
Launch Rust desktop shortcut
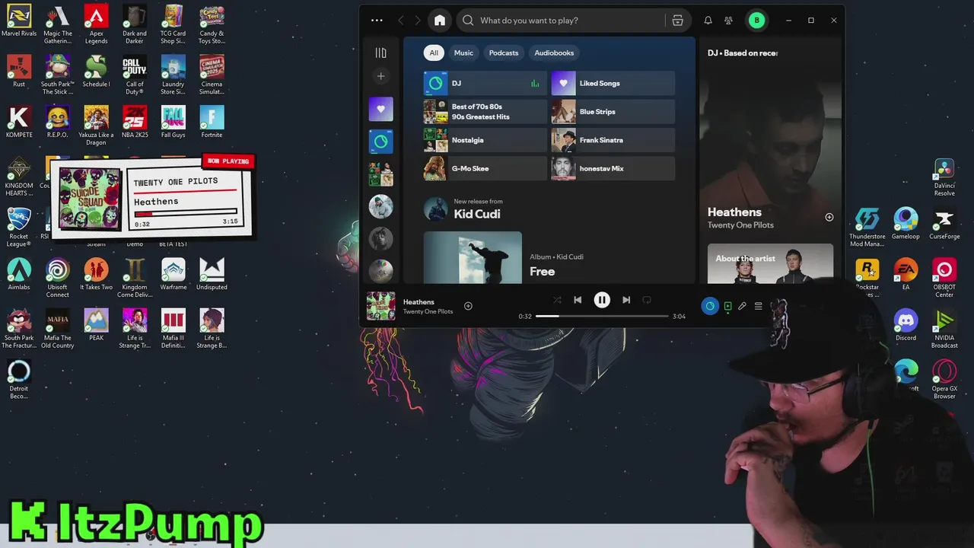[x=19, y=71]
